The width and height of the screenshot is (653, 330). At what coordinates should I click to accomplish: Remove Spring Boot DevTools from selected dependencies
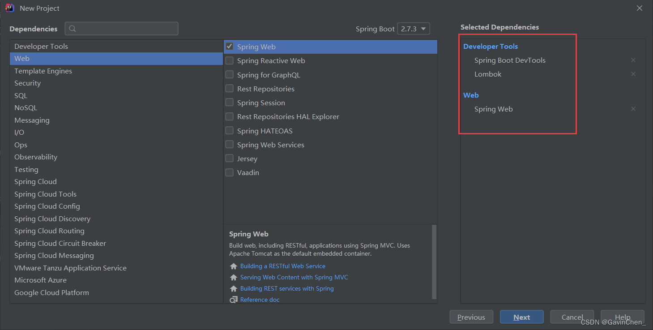tap(633, 60)
